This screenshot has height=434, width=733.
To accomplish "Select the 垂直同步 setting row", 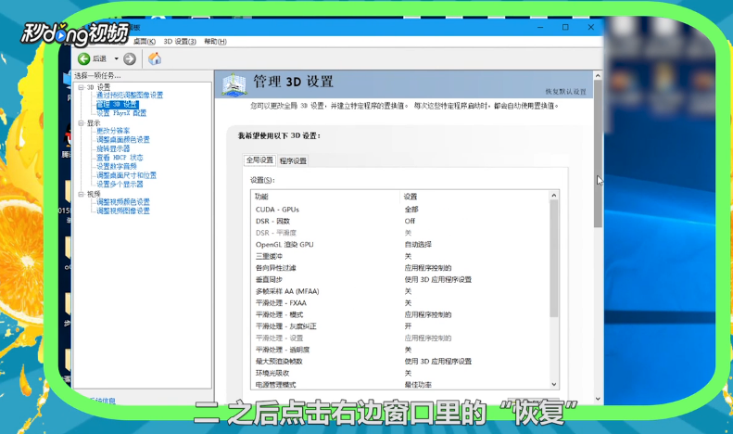I will click(401, 280).
